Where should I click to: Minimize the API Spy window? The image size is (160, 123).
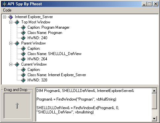[x=144, y=4]
